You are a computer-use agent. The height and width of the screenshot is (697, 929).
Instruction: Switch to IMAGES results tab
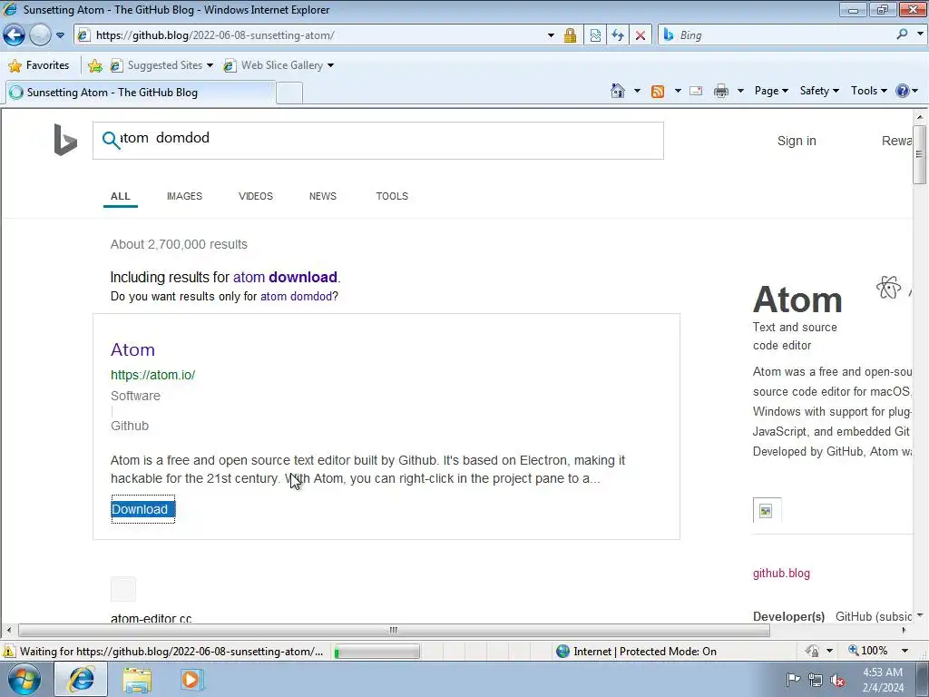pyautogui.click(x=184, y=196)
